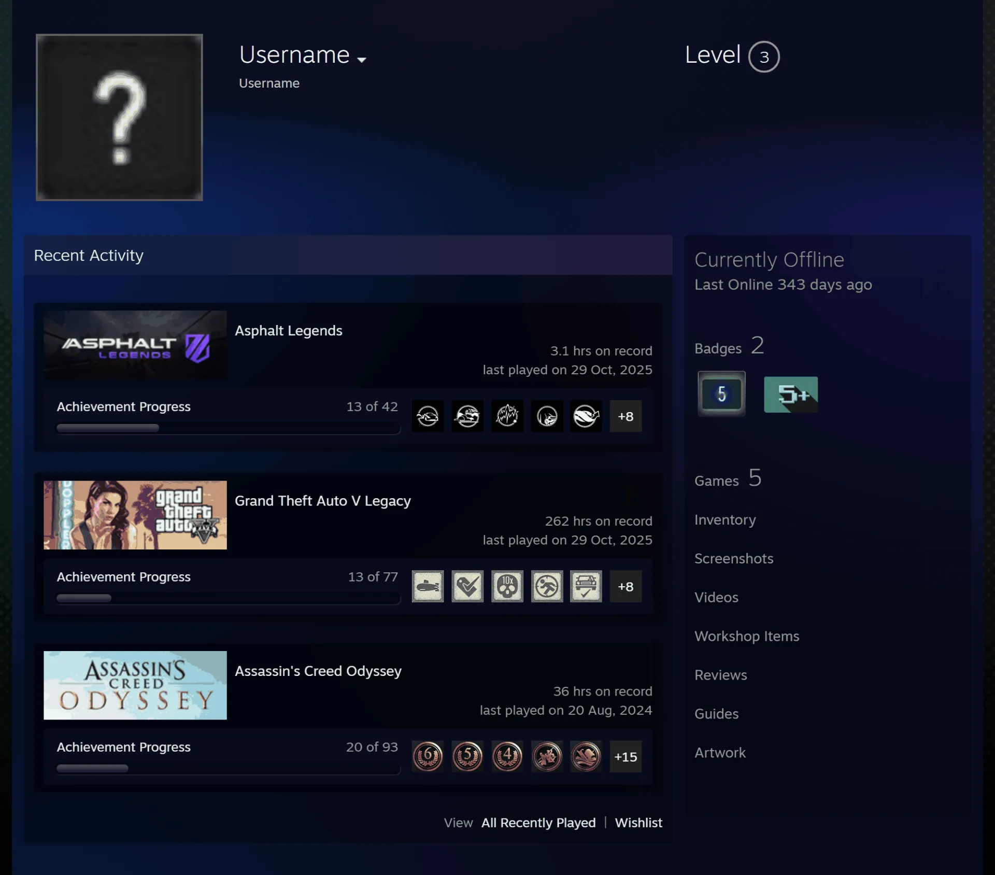The height and width of the screenshot is (875, 995).
Task: Click second Asphalt Legends achievement icon
Action: (467, 416)
